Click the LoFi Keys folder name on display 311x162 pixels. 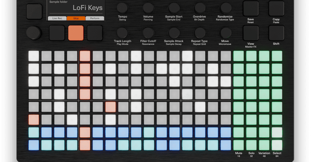(87, 8)
